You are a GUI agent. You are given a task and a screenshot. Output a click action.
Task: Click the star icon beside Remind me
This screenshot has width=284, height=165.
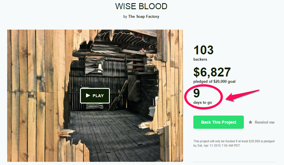click(x=250, y=122)
